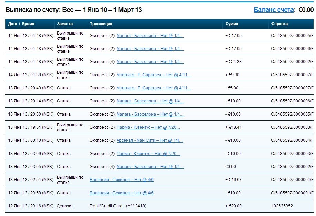Open Малага - Барселона link for reference O/6185592/0000006/F winnings
The image size is (316, 216).
[150, 49]
